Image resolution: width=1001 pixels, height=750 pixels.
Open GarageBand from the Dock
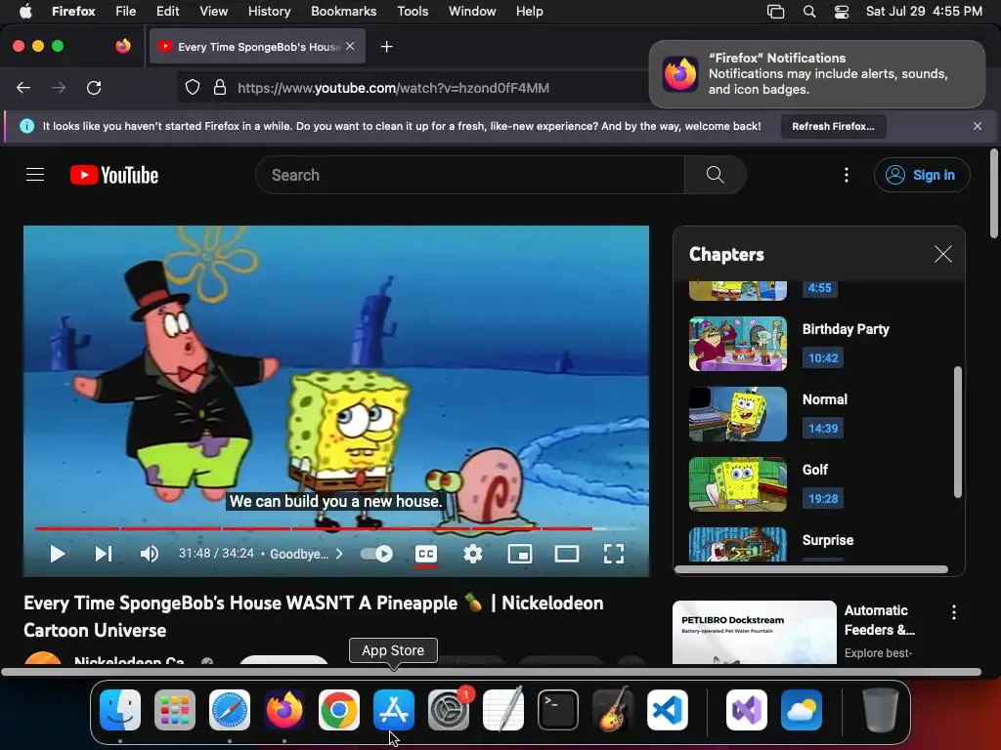tap(613, 709)
